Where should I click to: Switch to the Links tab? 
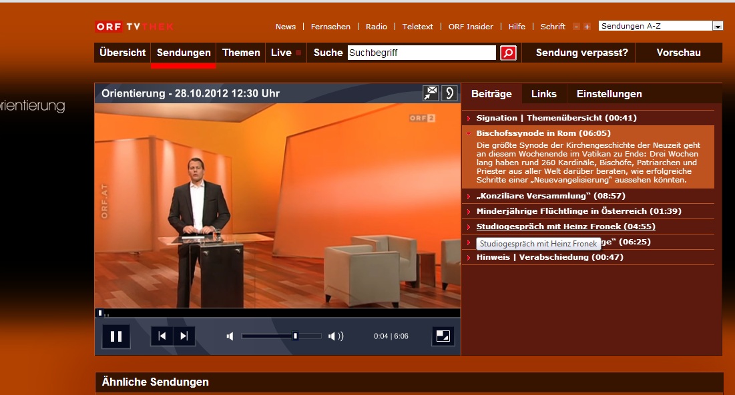pyautogui.click(x=543, y=94)
